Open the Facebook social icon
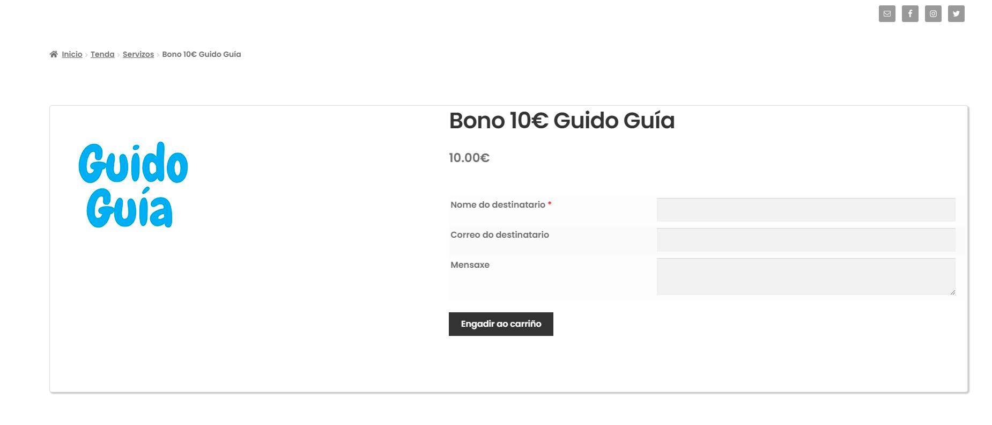The height and width of the screenshot is (425, 992). click(x=910, y=14)
